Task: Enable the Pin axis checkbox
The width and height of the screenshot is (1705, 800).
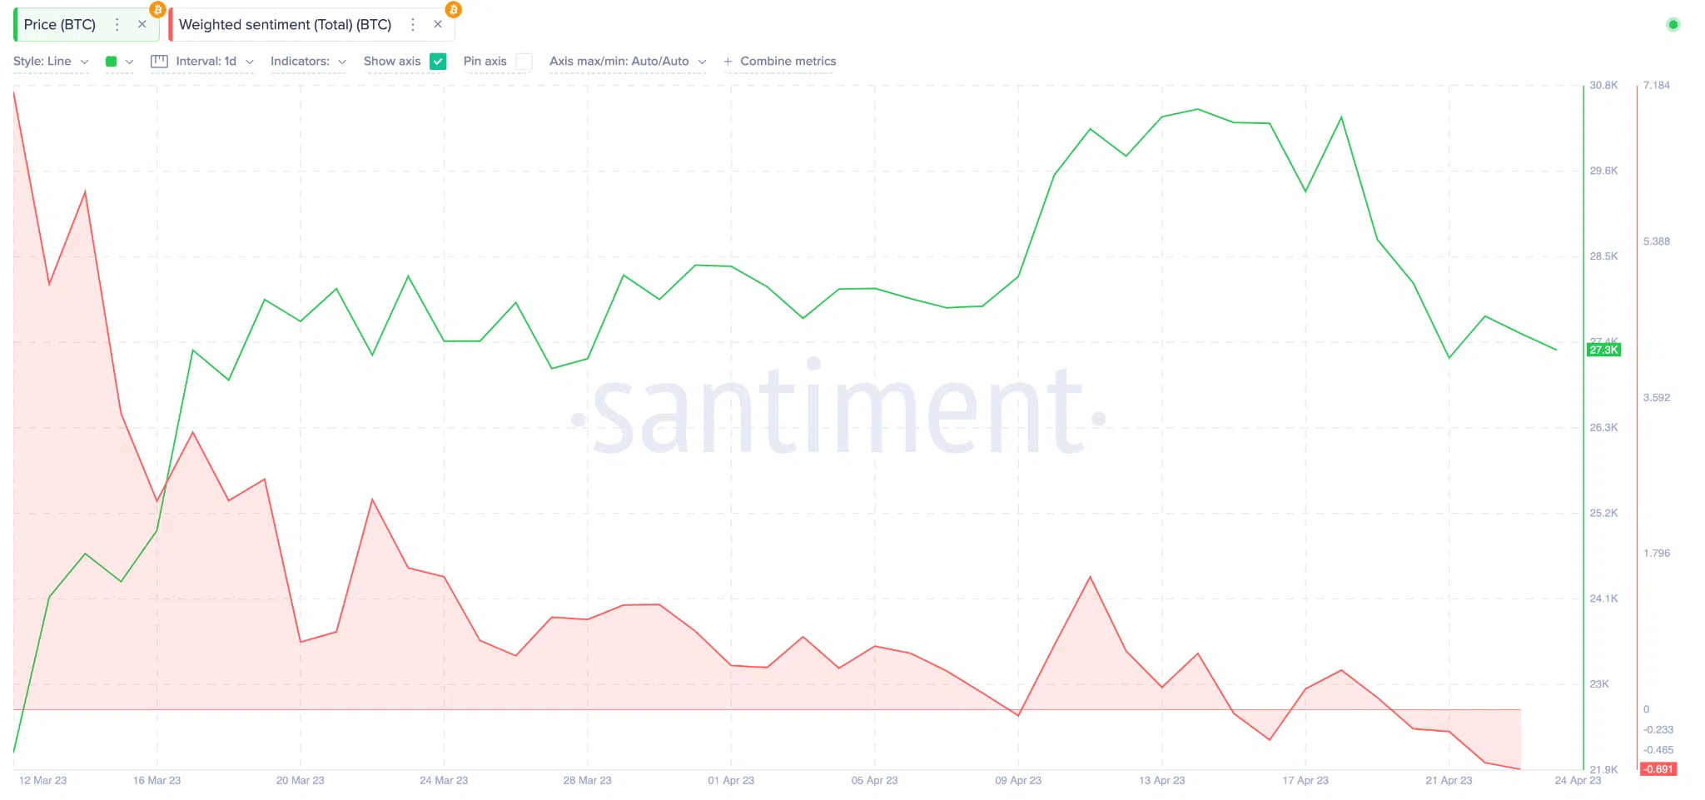Action: pos(524,62)
